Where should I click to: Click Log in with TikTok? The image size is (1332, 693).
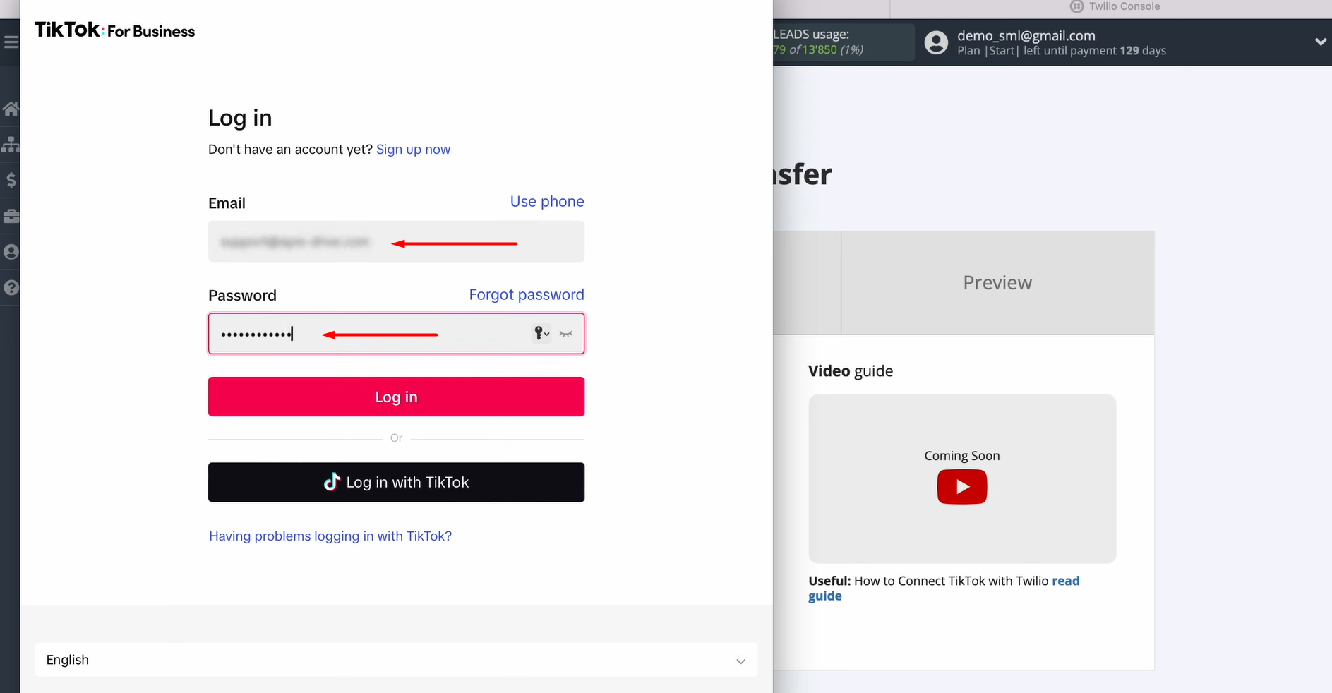396,482
